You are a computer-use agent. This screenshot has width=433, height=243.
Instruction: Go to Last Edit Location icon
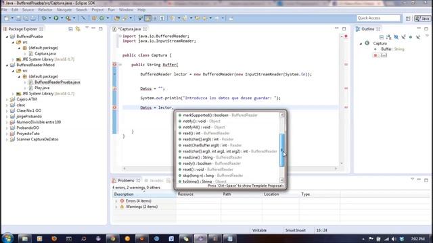(198, 18)
